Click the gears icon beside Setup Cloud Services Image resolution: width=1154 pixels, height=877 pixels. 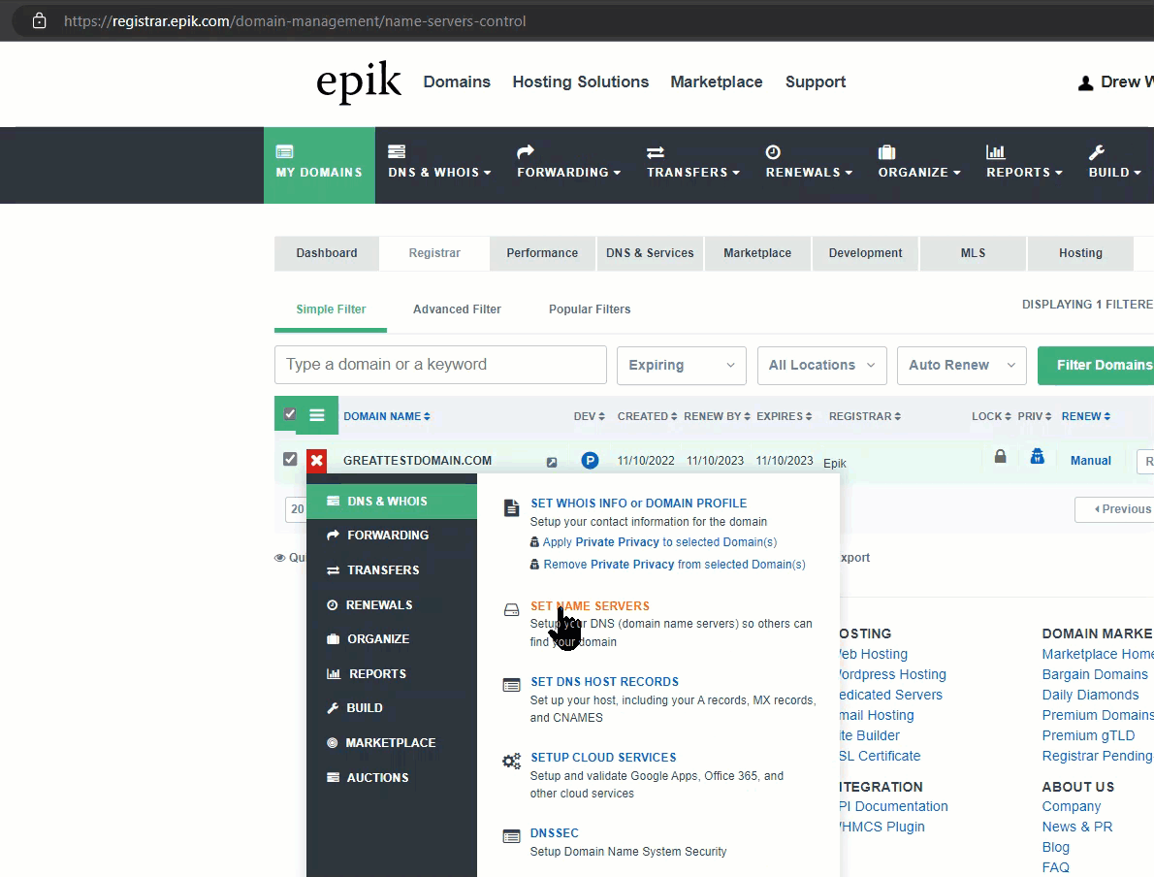[x=511, y=762]
